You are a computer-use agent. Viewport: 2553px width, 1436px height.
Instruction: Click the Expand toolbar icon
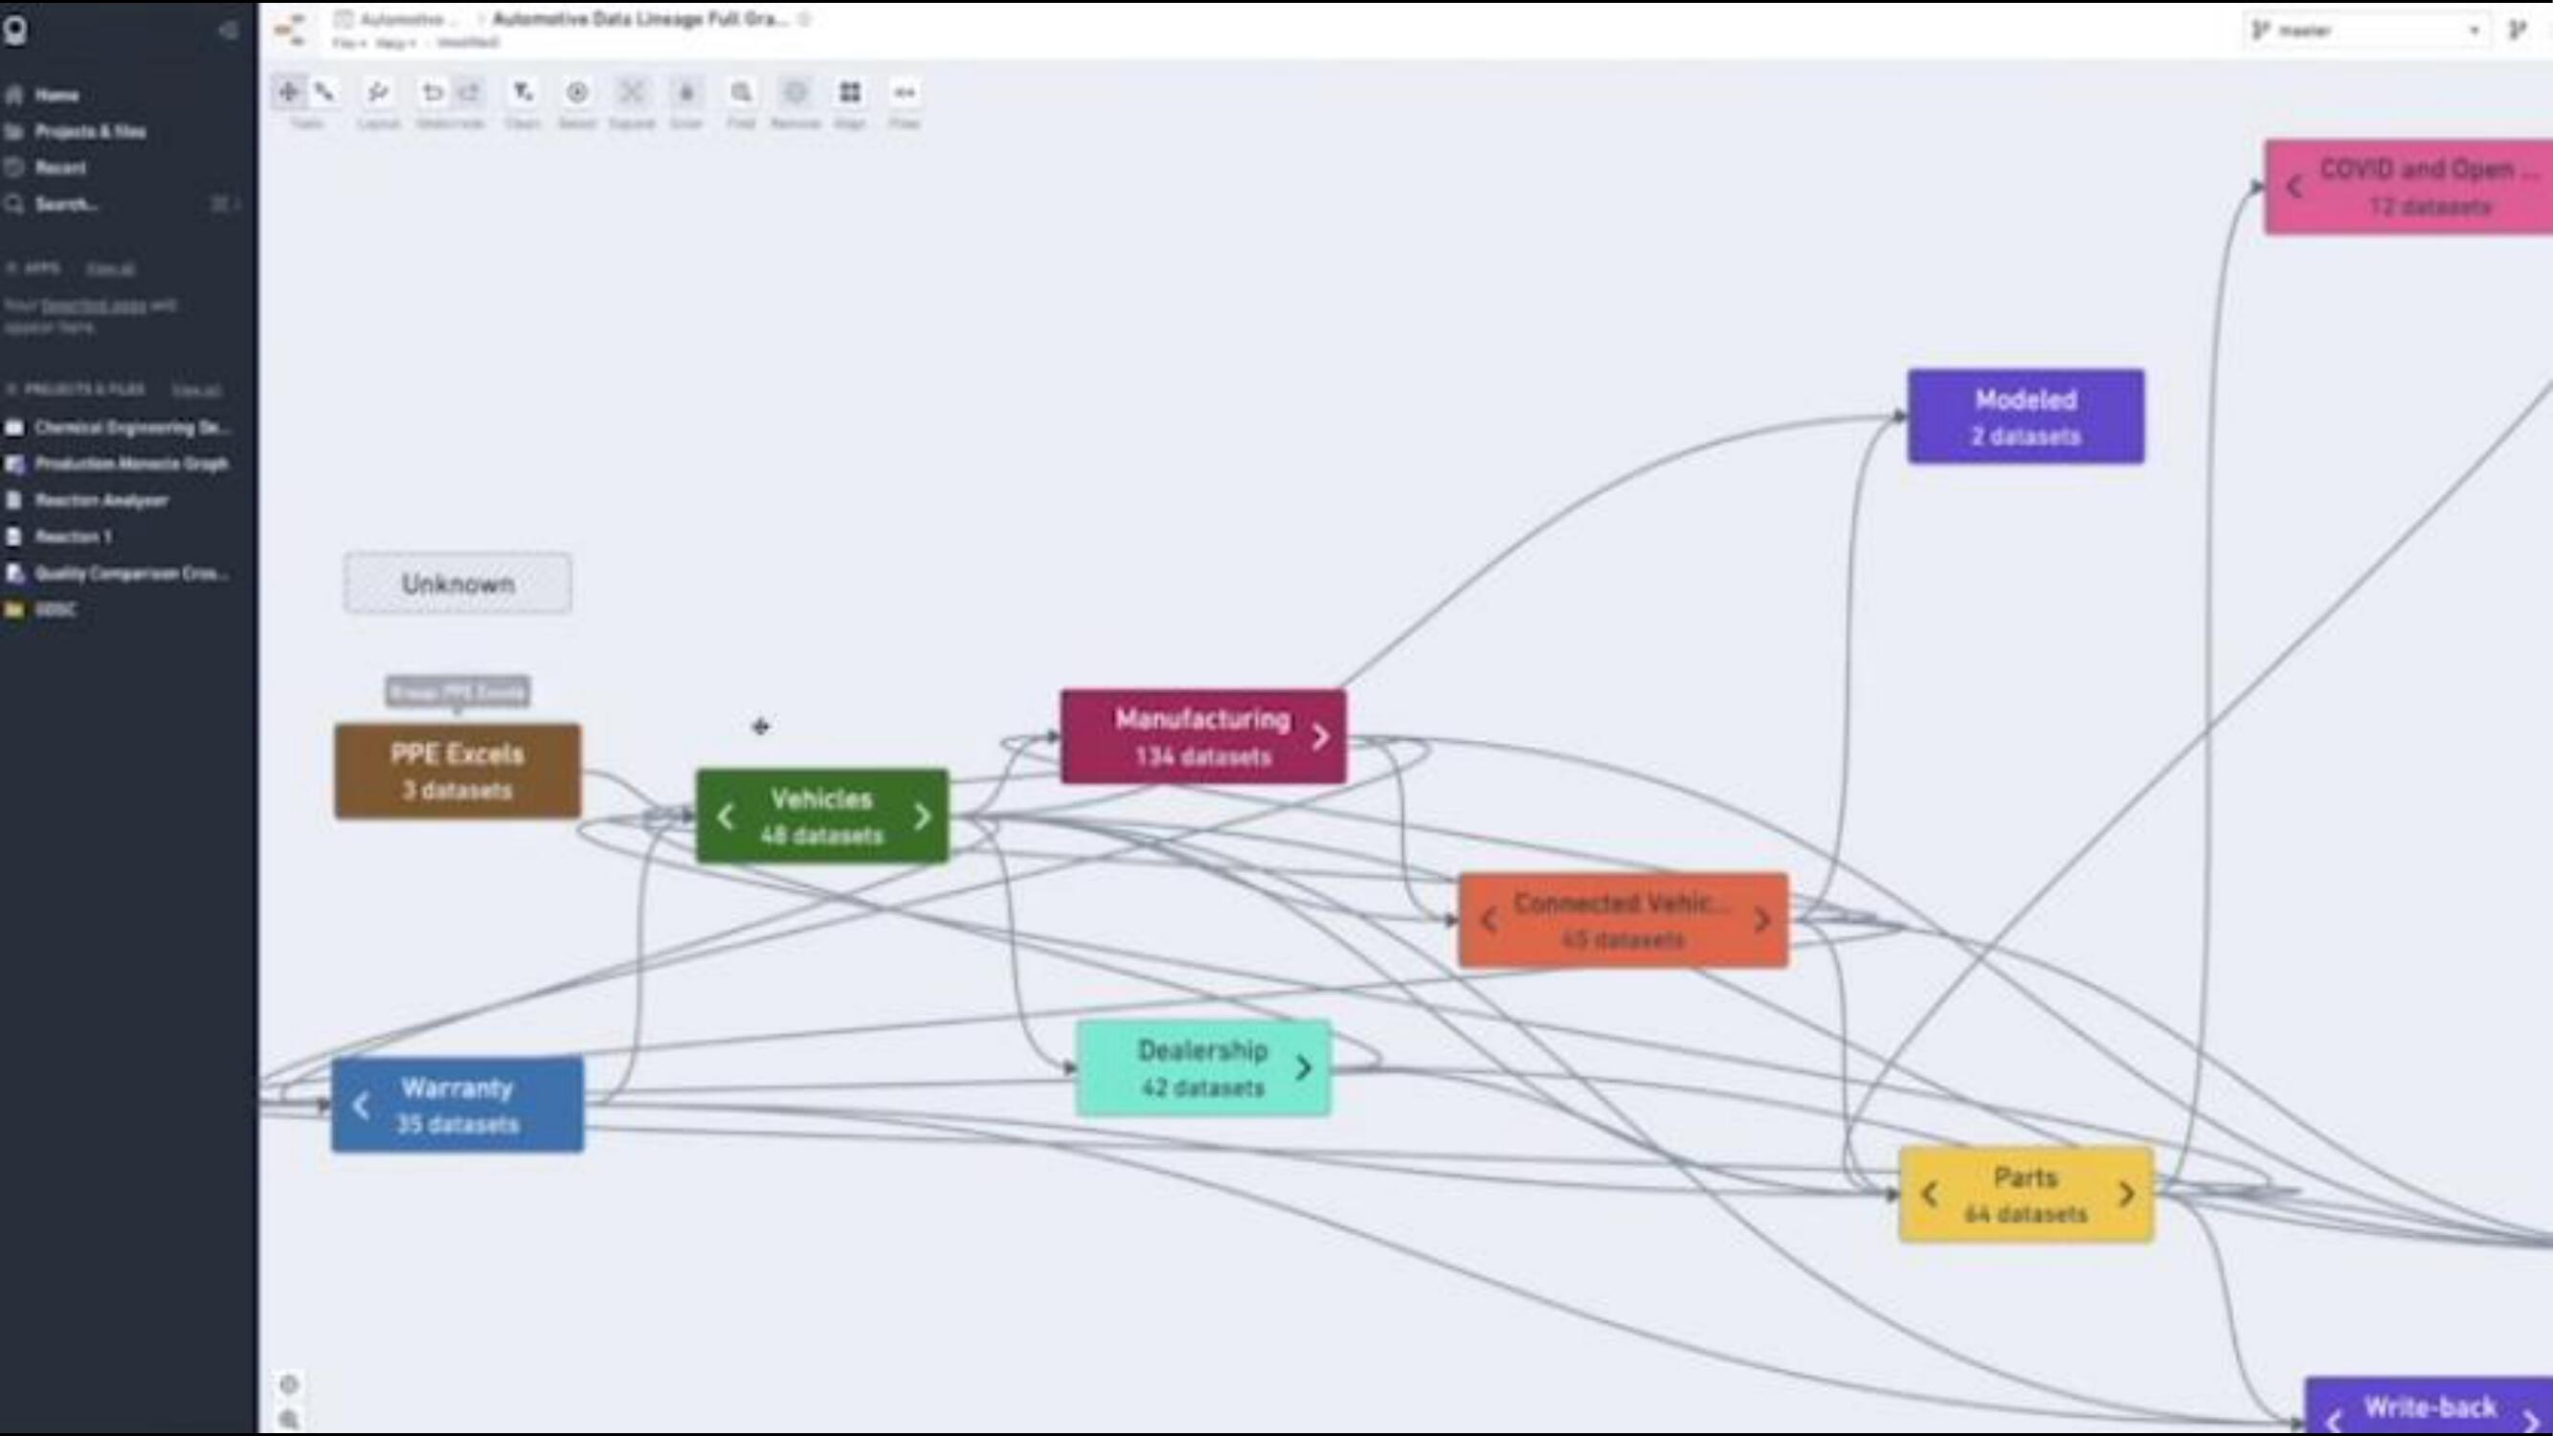632,92
